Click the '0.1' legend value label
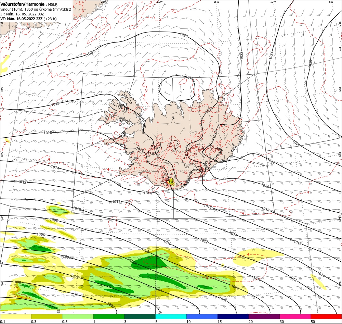Image resolution: width=342 pixels, height=324 pixels. (2, 322)
